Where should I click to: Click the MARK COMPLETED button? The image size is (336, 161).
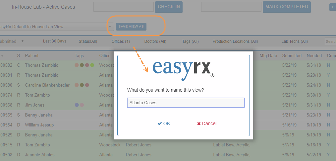(287, 7)
